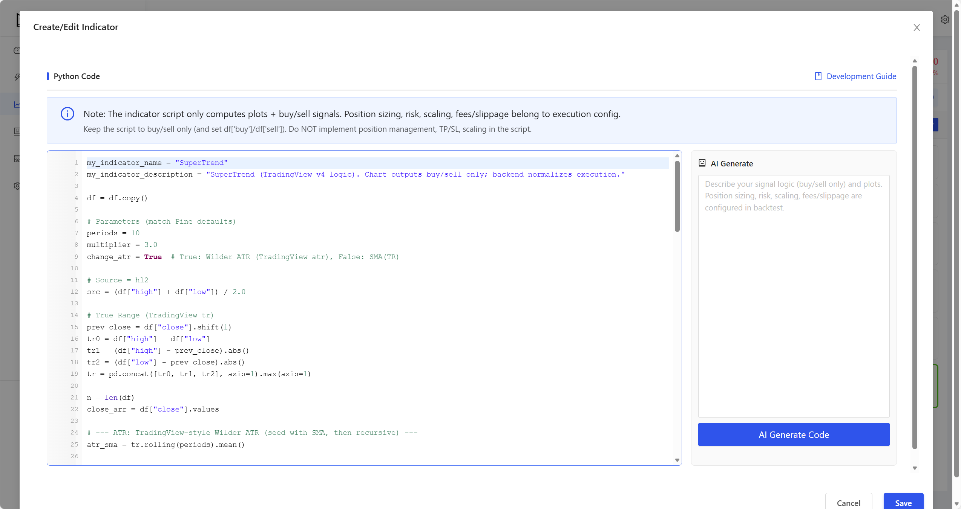Click the 'periods = 10' line
The image size is (961, 509).
[113, 233]
